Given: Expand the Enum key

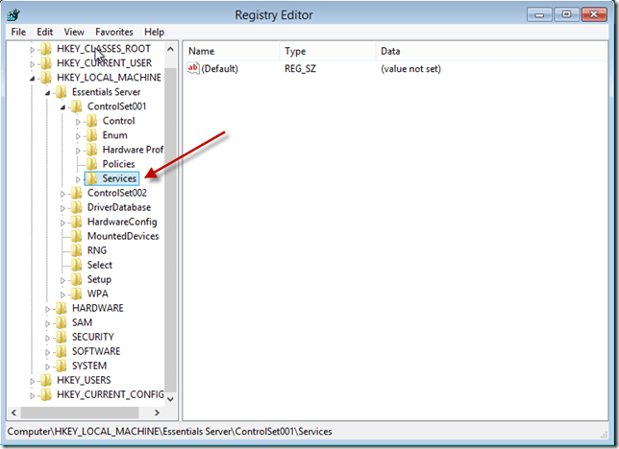Looking at the screenshot, I should click(x=78, y=136).
